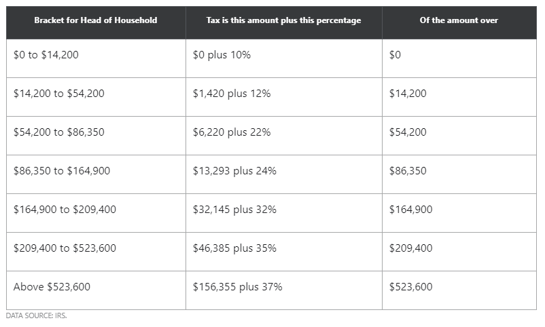The width and height of the screenshot is (545, 327).
Task: Select the '$54,200 to $86,350' bracket cell
Action: 96,136
